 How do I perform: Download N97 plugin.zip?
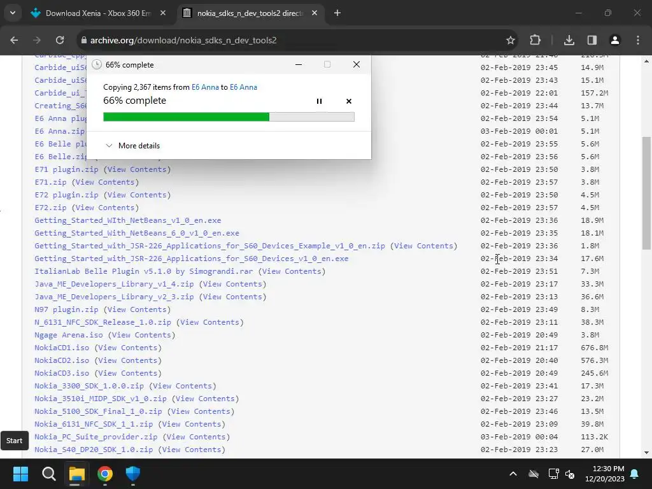point(66,309)
